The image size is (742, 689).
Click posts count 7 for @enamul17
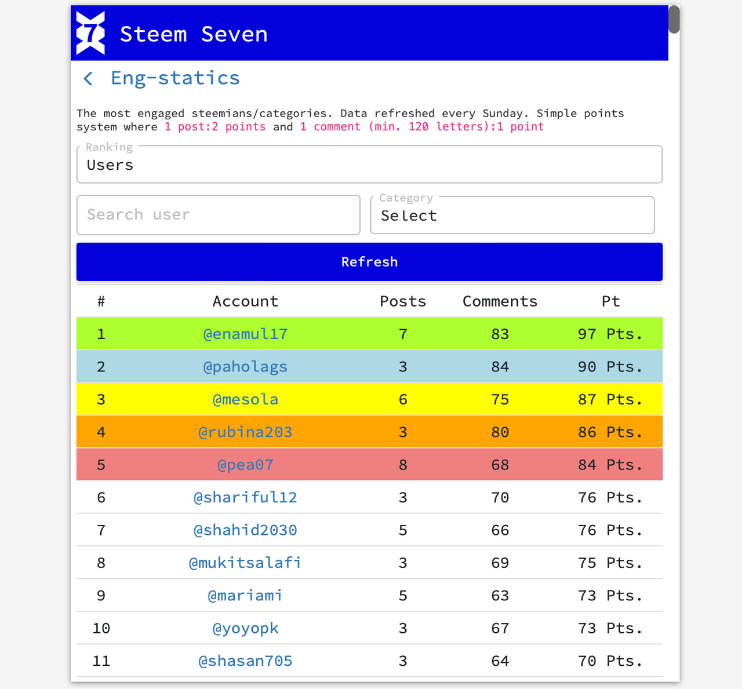coord(403,334)
